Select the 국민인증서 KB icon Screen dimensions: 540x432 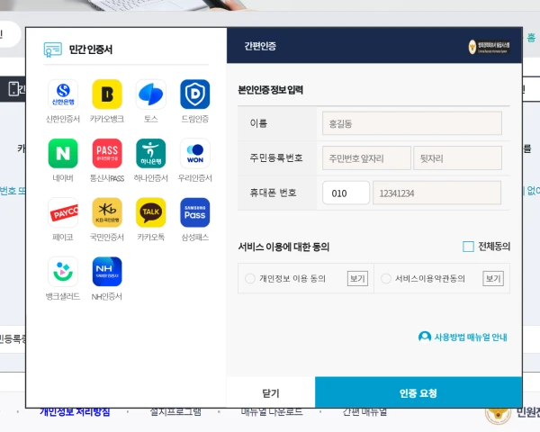[x=107, y=212]
